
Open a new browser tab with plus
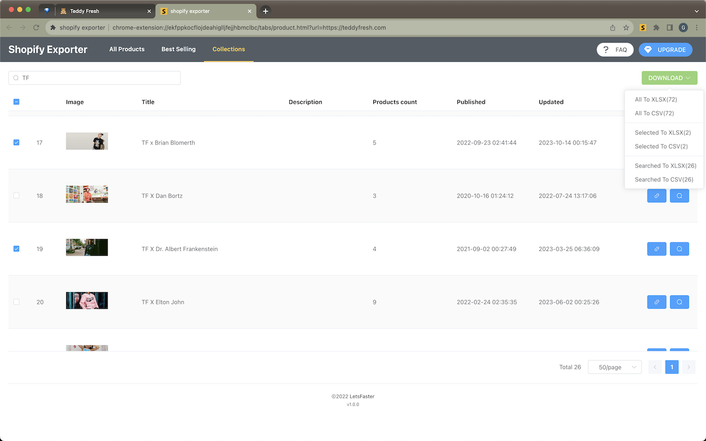(x=265, y=11)
